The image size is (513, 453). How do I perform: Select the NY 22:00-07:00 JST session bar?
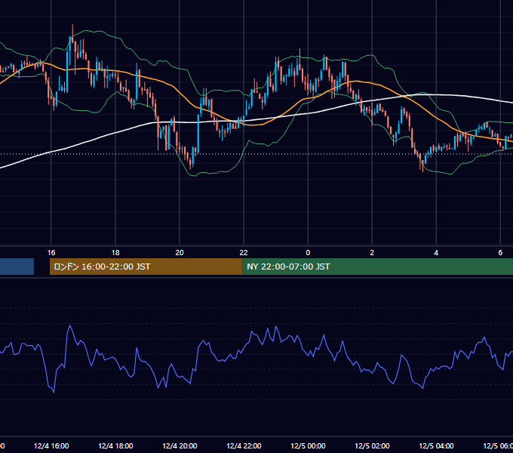point(377,267)
